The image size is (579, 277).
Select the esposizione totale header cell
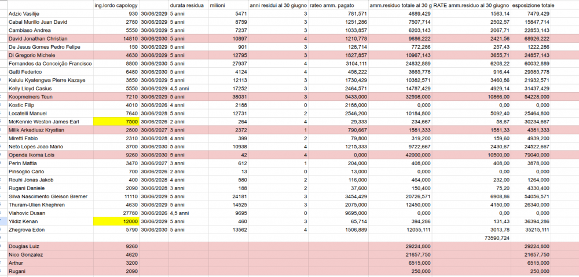click(531, 6)
